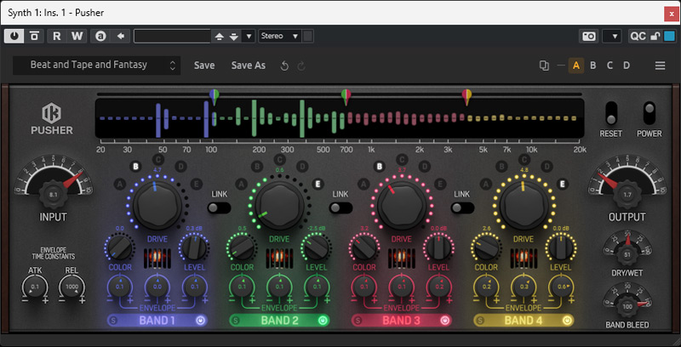Open the QC quick controls button
Viewport: 681px width, 347px height.
coord(638,36)
